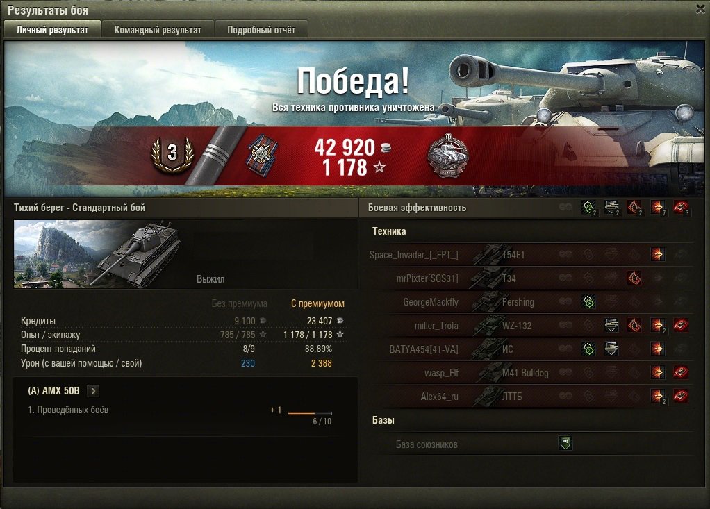Screen dimensions: 710x509
Task: Click the critical hits summary icon in header
Action: (x=634, y=208)
